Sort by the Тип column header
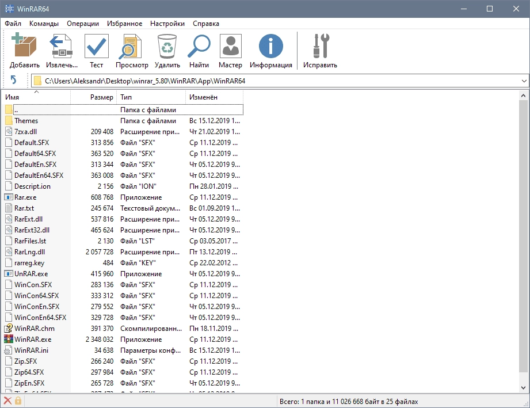 [x=151, y=97]
